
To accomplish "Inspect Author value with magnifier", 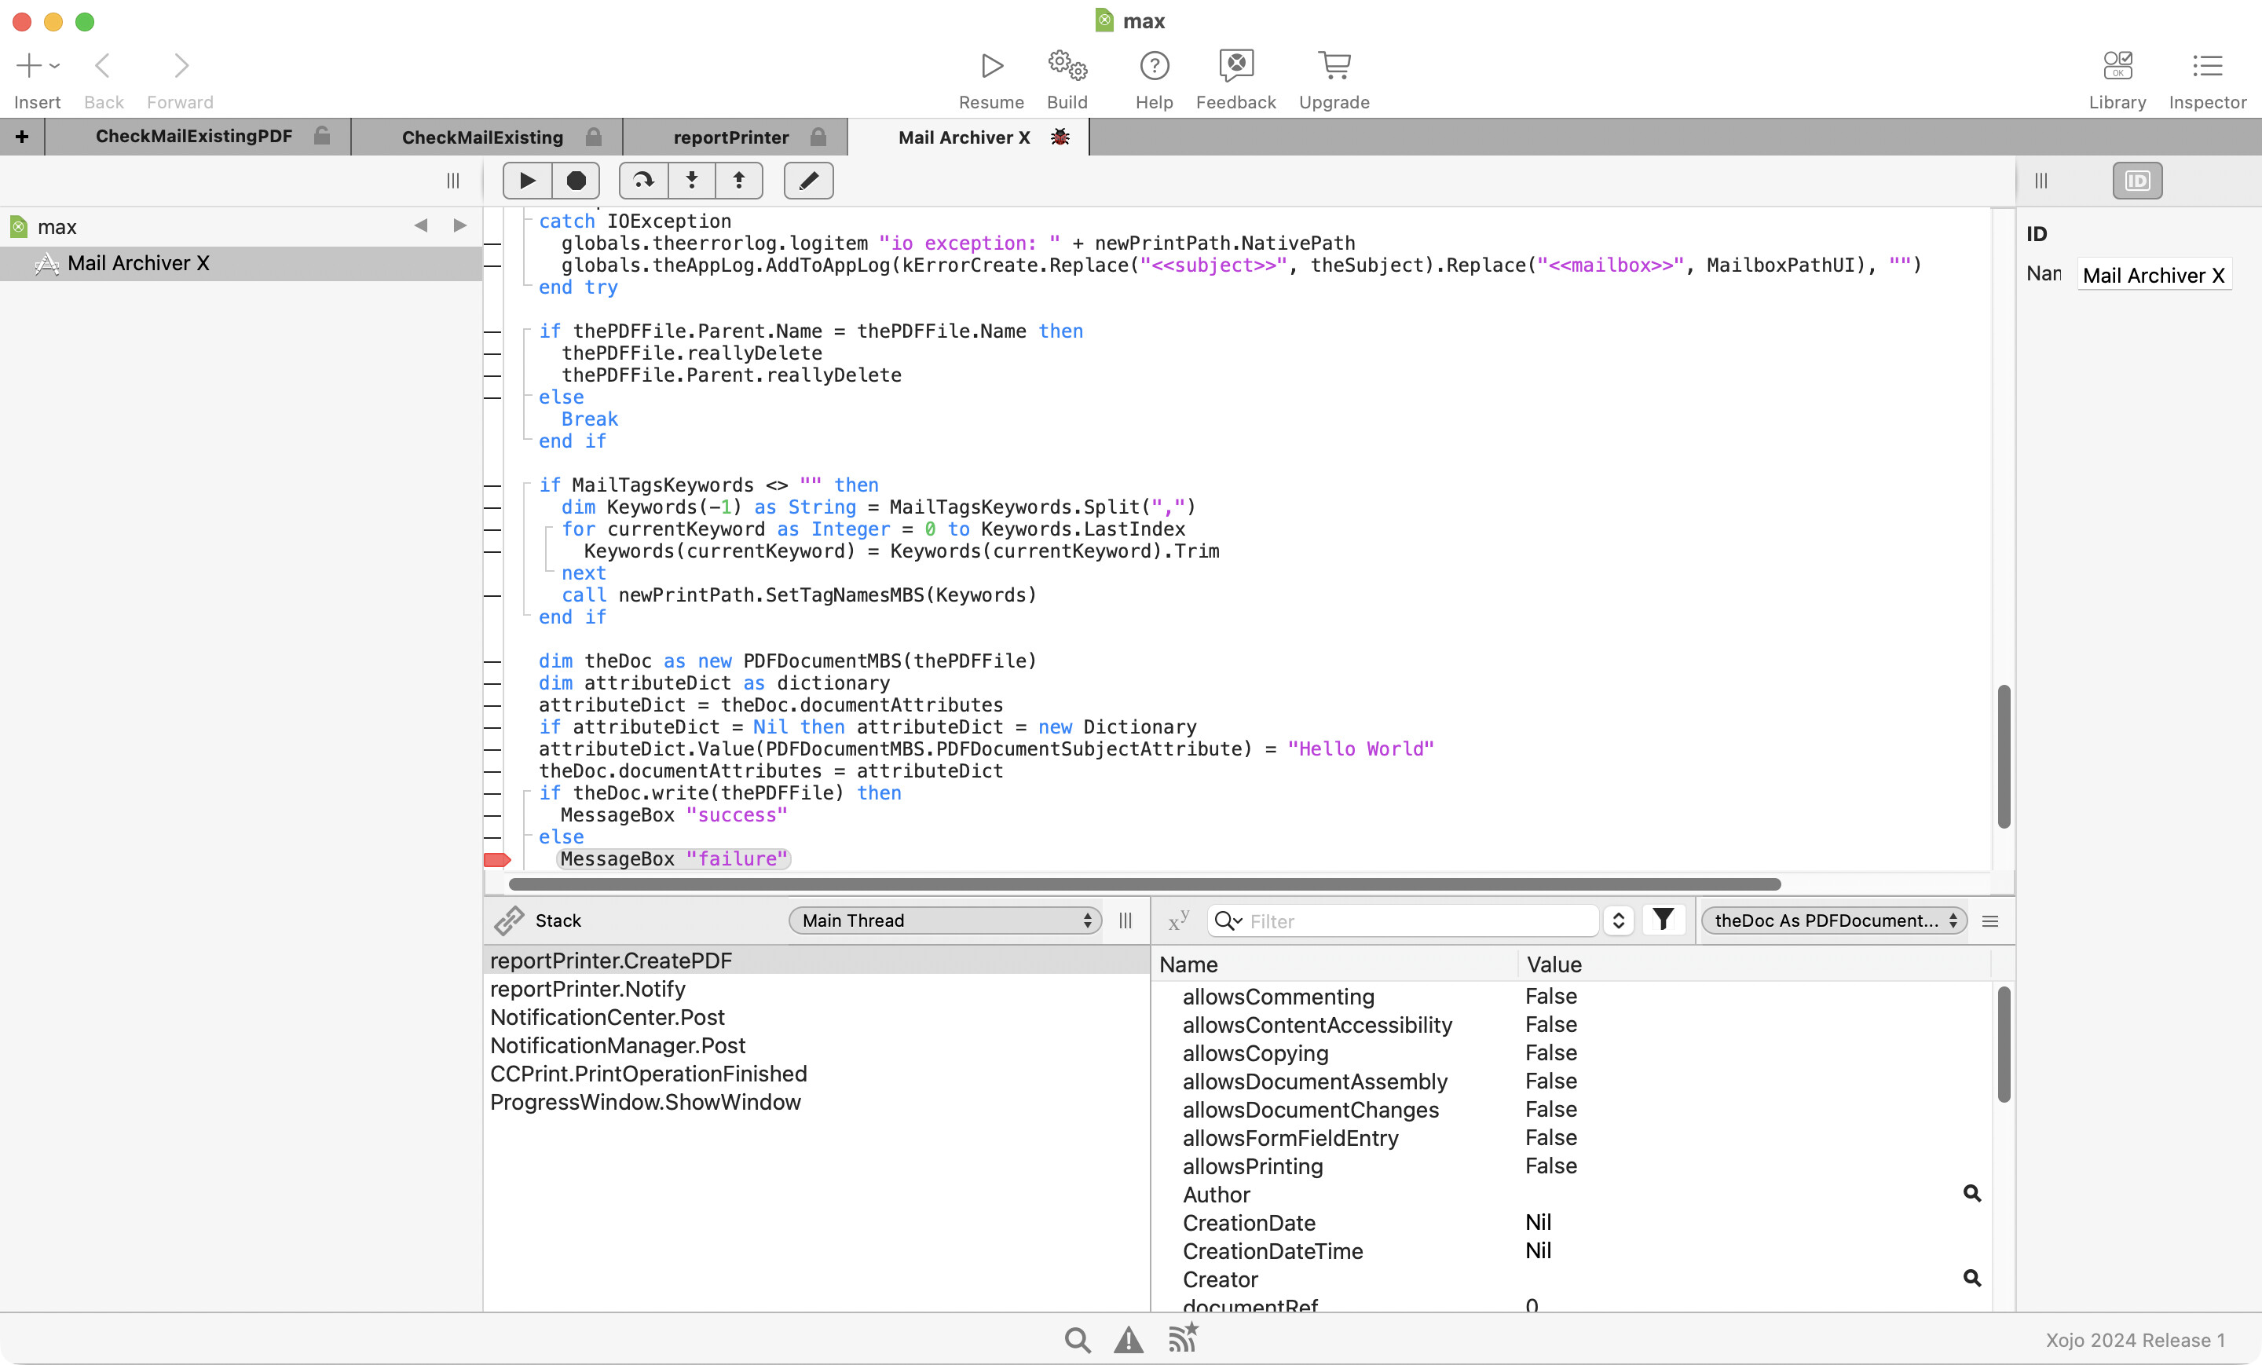I will [1971, 1193].
